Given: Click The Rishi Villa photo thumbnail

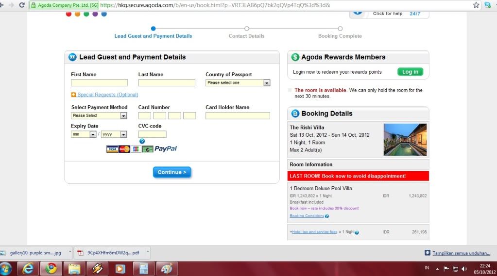Looking at the screenshot, I should tap(405, 140).
